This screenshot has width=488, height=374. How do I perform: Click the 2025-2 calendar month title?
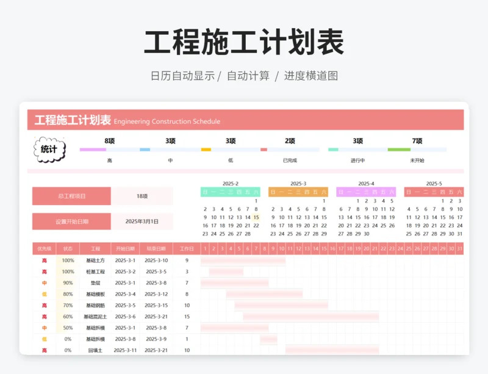231,184
